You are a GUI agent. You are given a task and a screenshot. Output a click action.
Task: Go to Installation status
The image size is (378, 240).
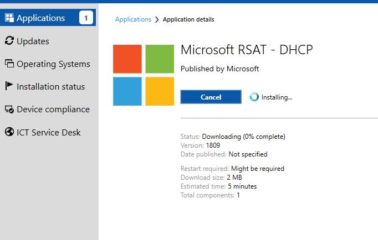click(x=50, y=87)
